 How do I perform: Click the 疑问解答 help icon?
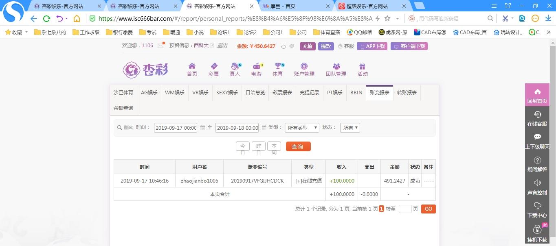(537, 164)
